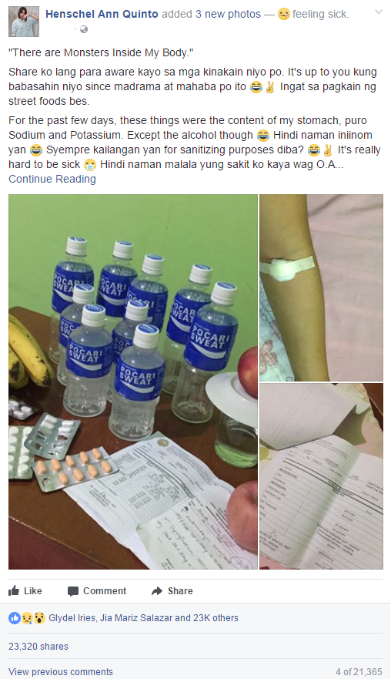Click the blue Like reaction icon
391x679 pixels.
15,618
